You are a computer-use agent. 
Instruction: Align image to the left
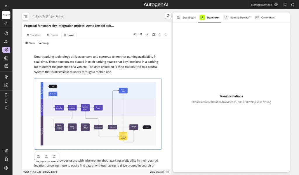tap(39, 156)
